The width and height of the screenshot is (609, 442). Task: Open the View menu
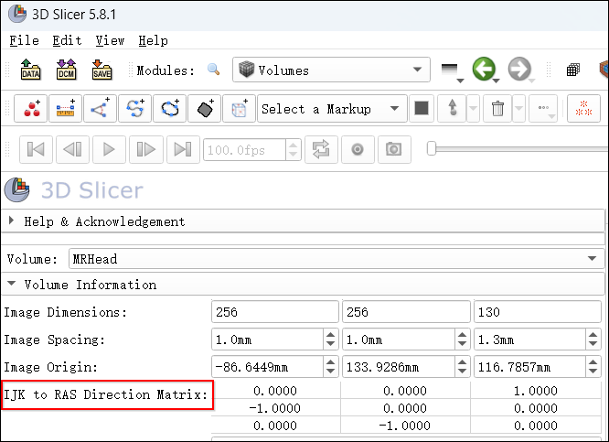click(110, 40)
